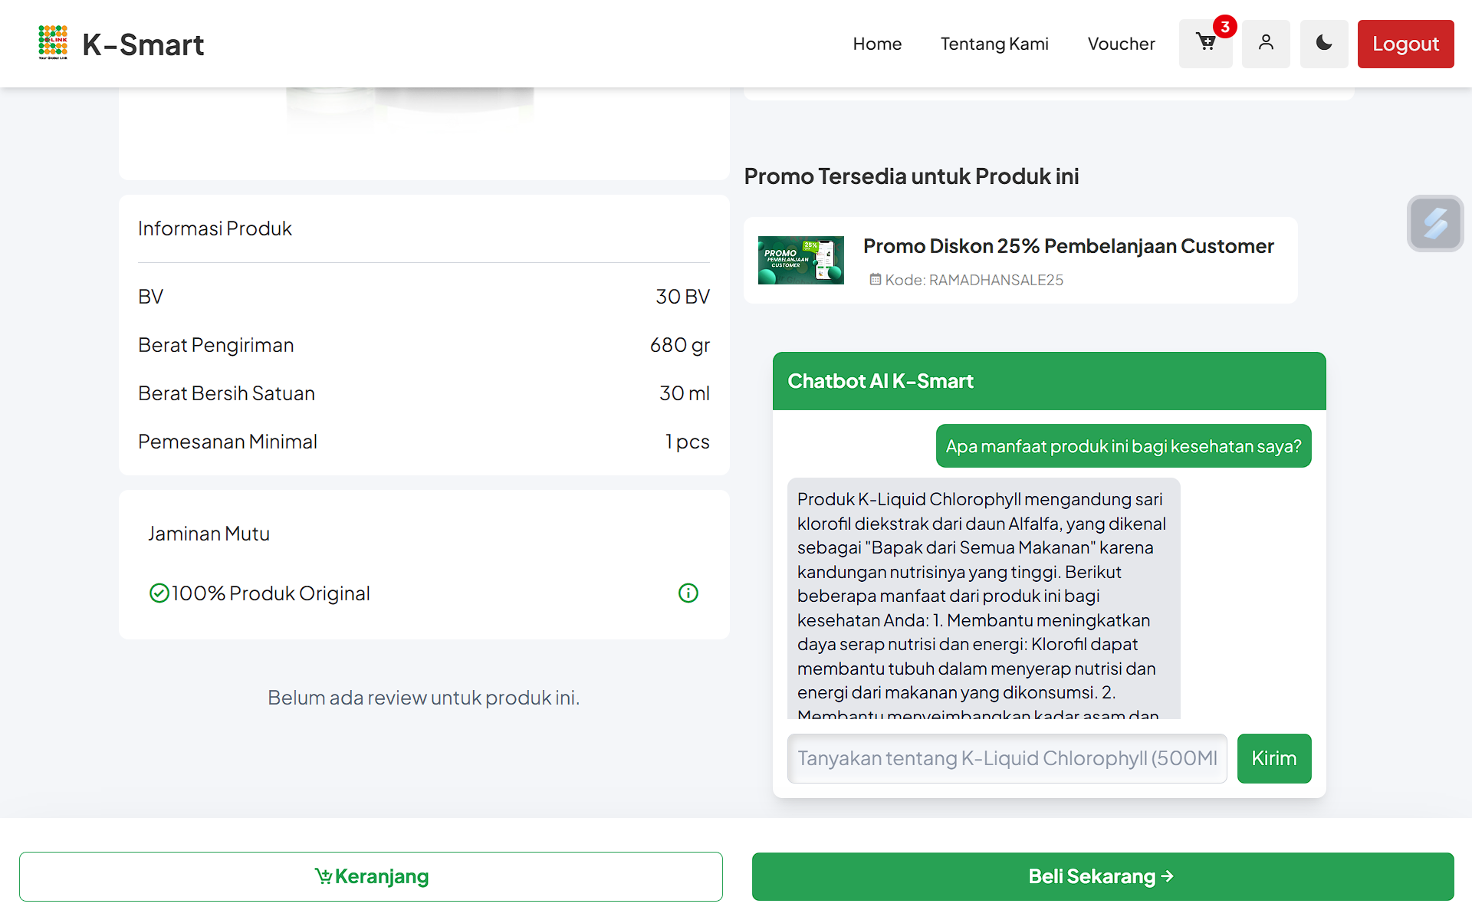1472x920 pixels.
Task: Open the user profile icon
Action: tap(1266, 44)
